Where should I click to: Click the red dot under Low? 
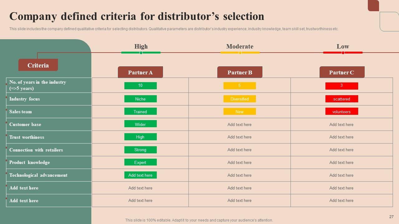pyautogui.click(x=343, y=53)
